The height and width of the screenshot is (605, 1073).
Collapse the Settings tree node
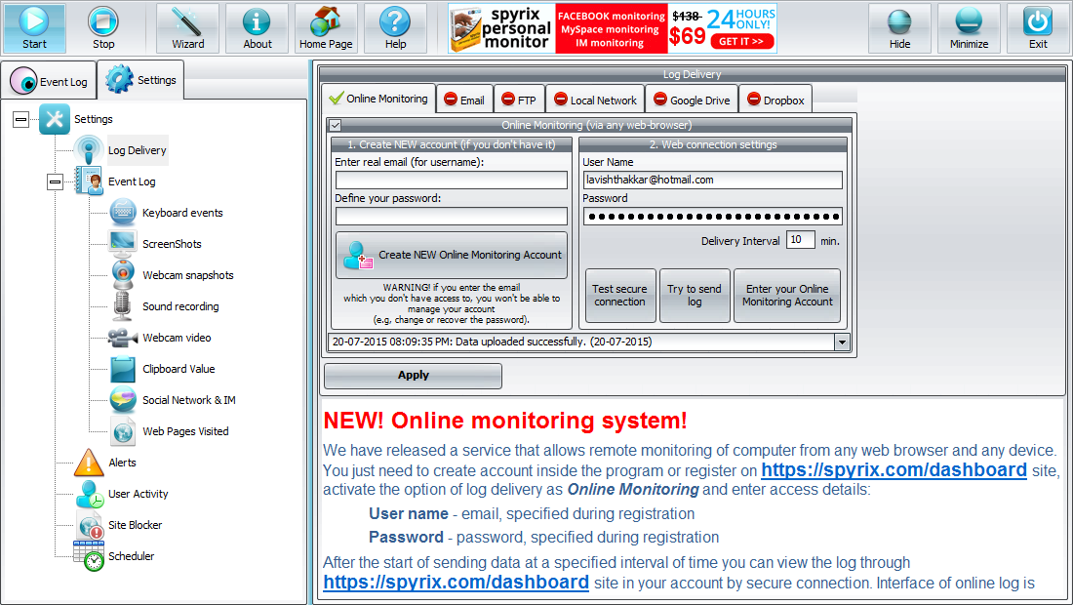[x=20, y=118]
